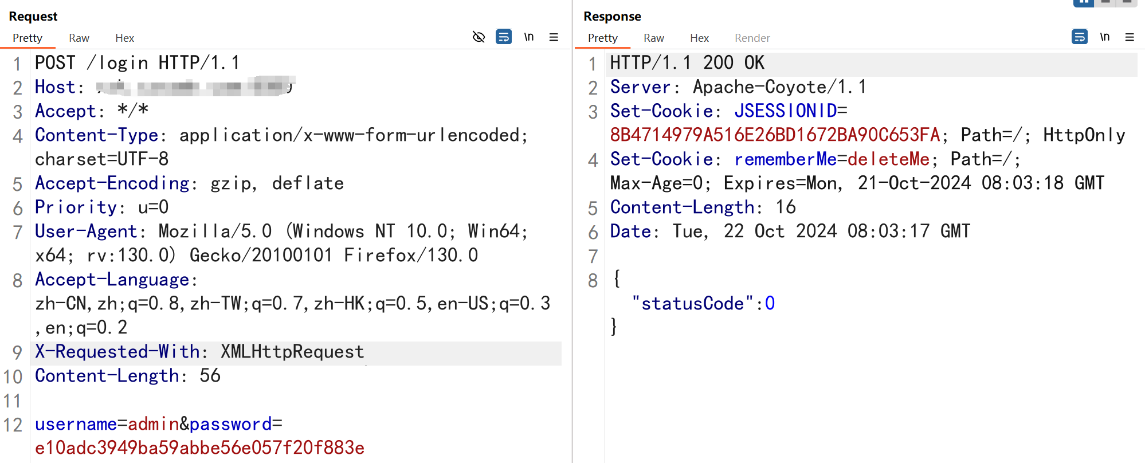Select the Request Pretty tab

point(28,38)
